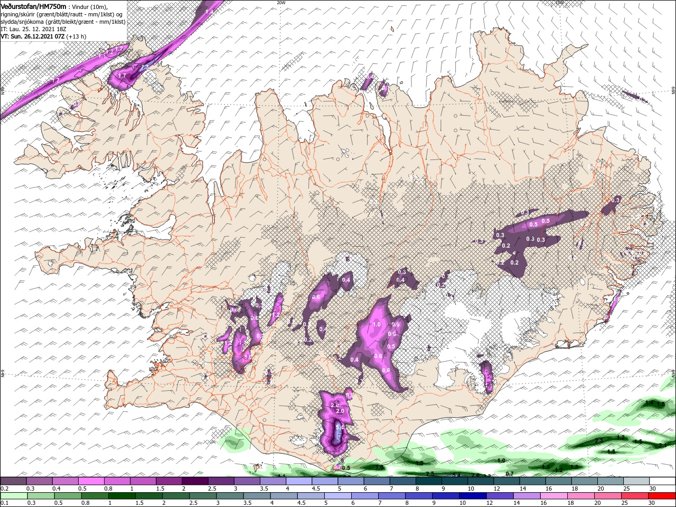676x507 pixels.
Task: Click the 30 label in rain scale
Action: pyautogui.click(x=651, y=503)
